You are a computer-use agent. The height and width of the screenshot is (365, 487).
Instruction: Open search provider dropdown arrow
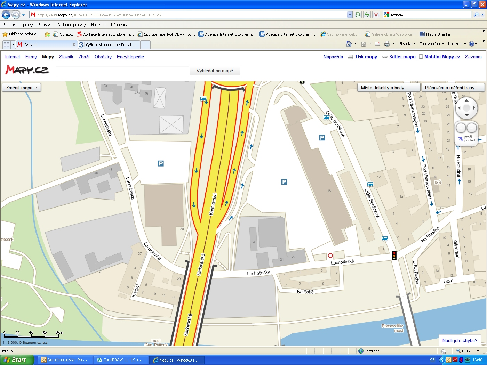[x=482, y=15]
